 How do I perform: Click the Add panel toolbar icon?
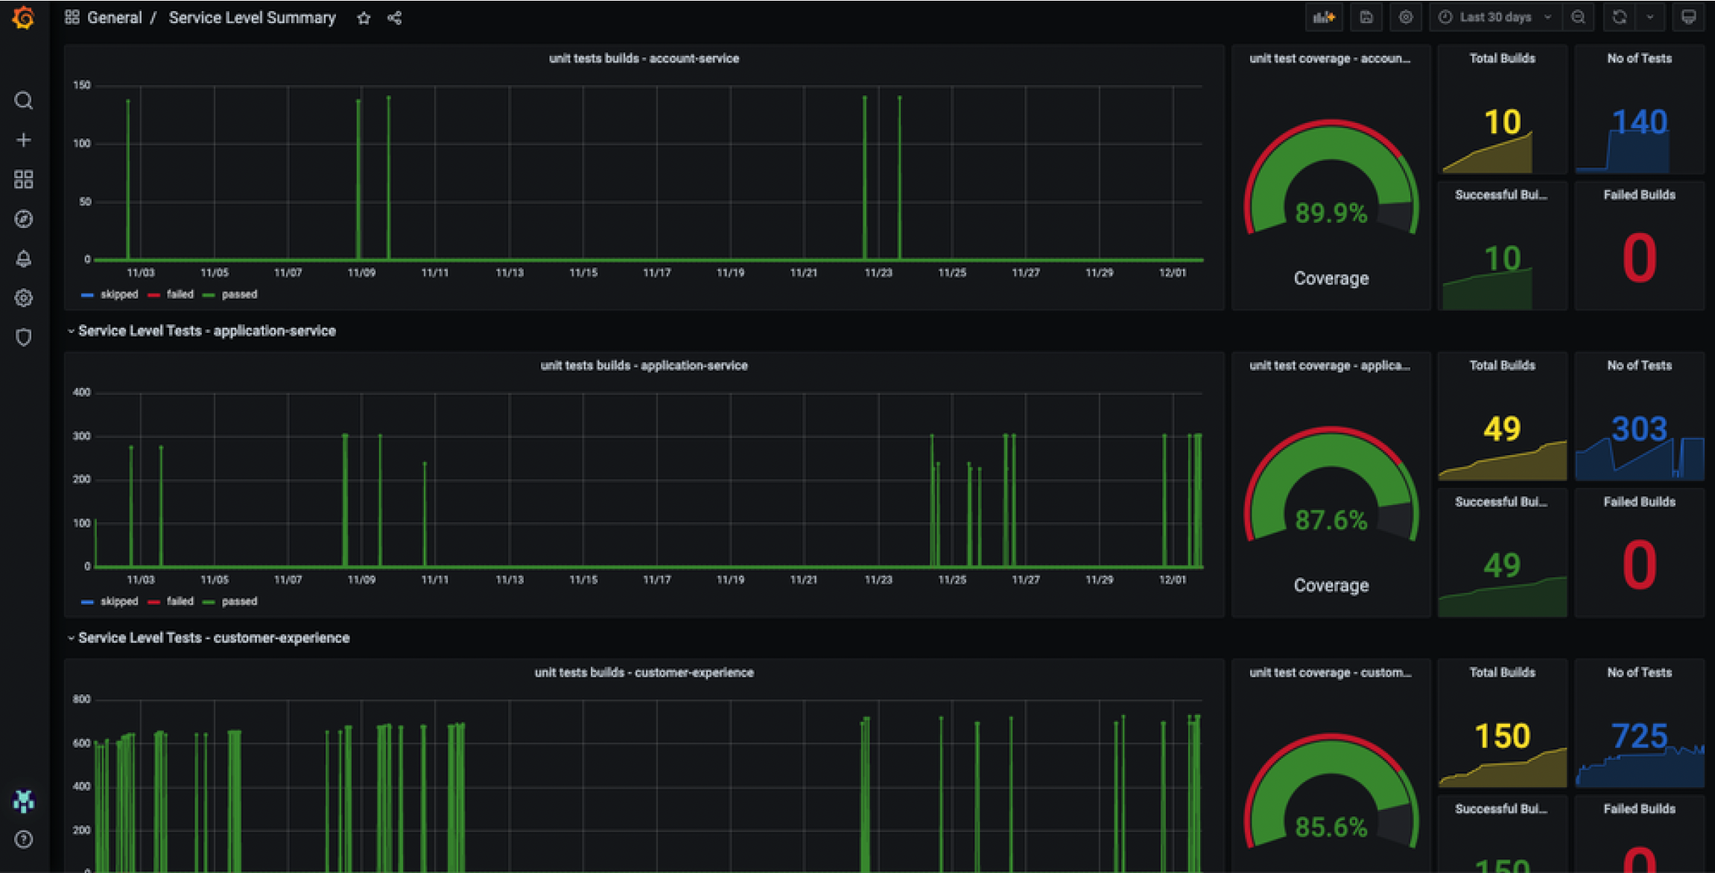point(1324,17)
